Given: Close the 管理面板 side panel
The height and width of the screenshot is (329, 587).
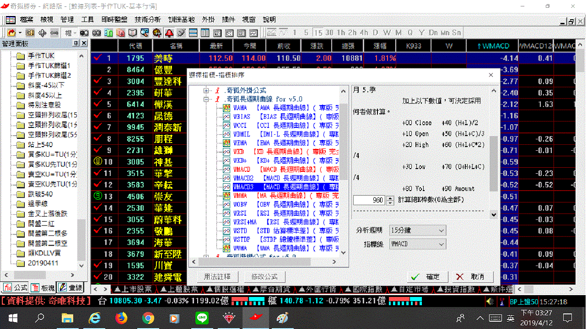Looking at the screenshot, I should [x=83, y=43].
